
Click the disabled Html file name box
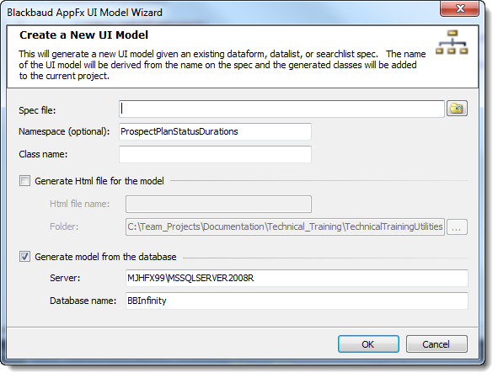pyautogui.click(x=218, y=204)
